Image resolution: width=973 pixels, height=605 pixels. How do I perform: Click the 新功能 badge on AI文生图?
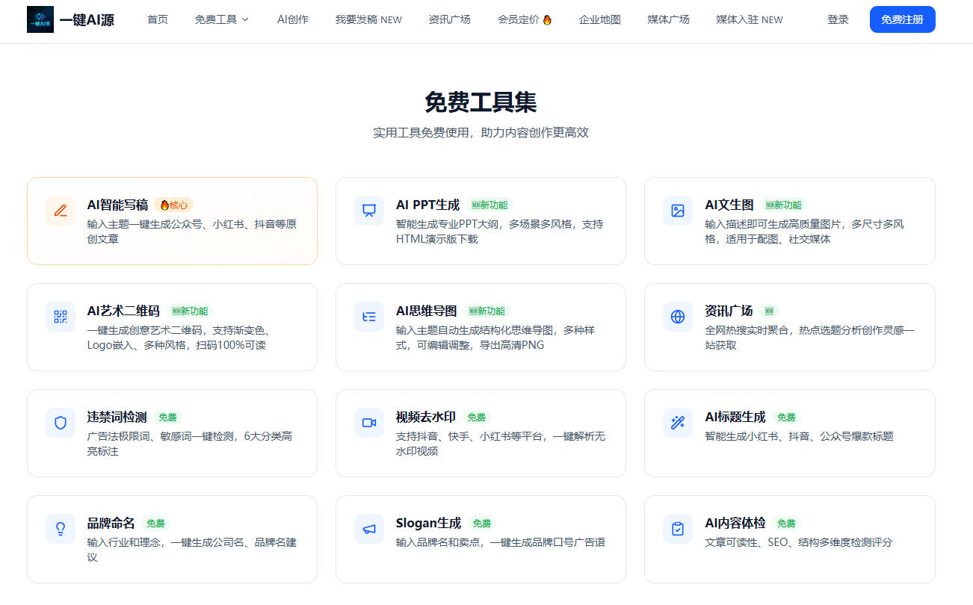click(784, 205)
